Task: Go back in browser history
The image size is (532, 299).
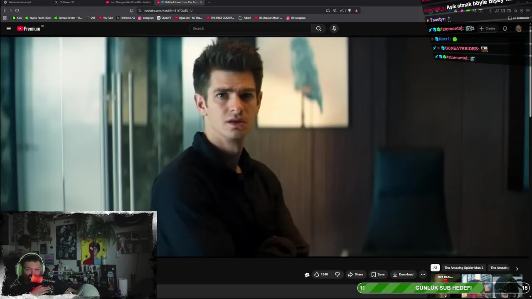Action: (x=5, y=10)
